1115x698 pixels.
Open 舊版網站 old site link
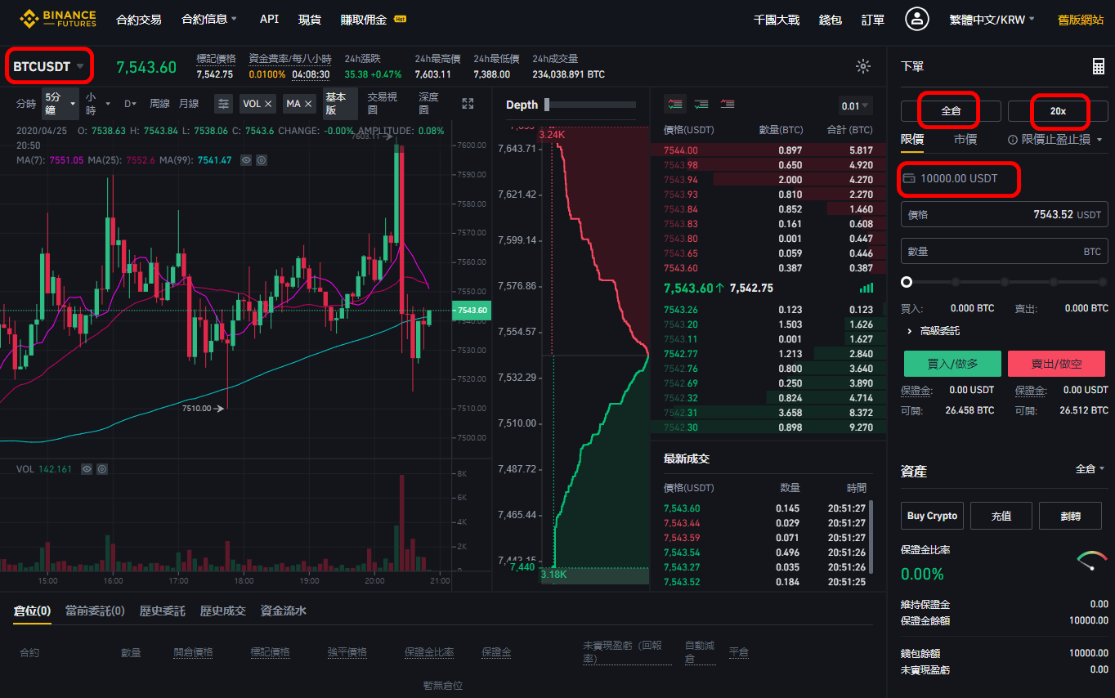[1080, 20]
